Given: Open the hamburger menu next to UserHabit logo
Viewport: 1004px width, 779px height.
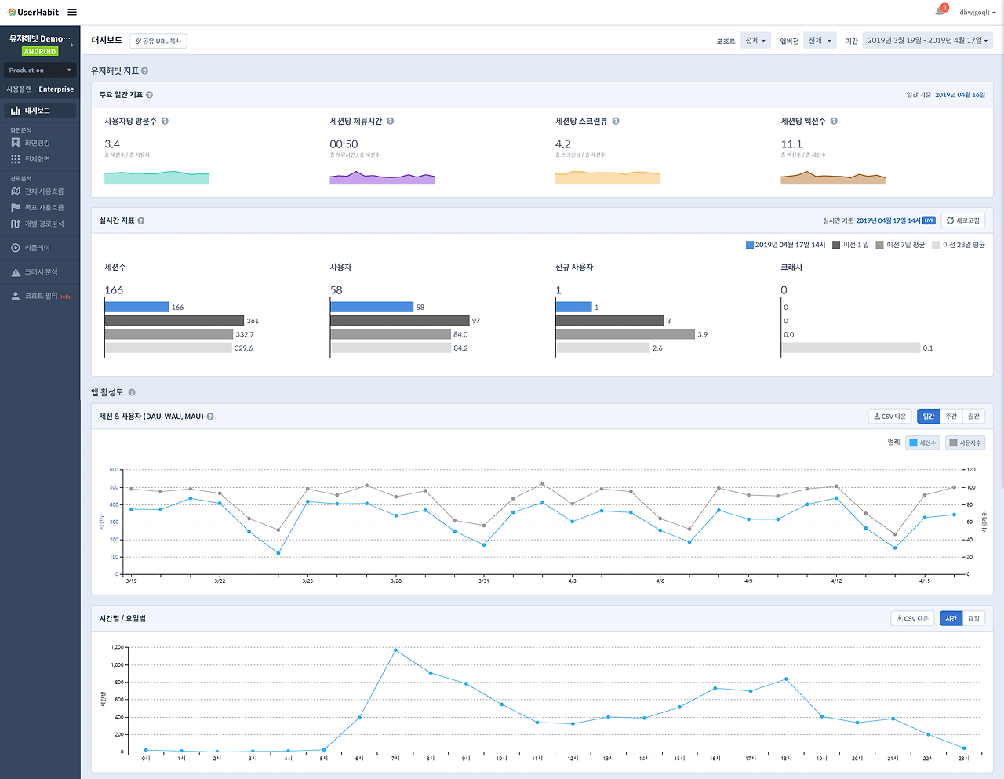Looking at the screenshot, I should tap(72, 12).
